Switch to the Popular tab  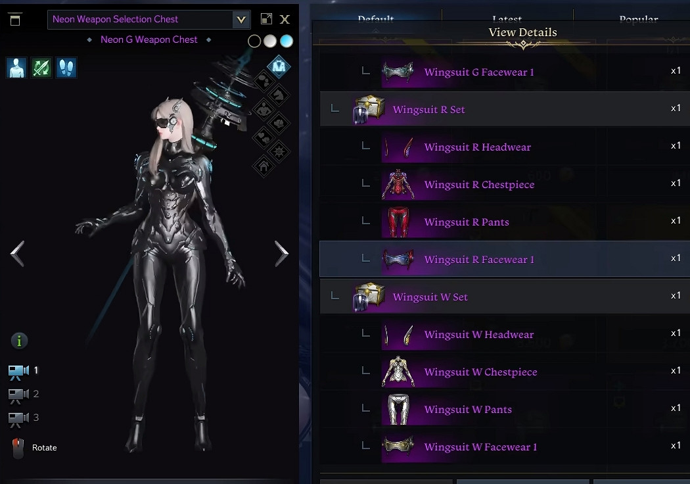[638, 18]
